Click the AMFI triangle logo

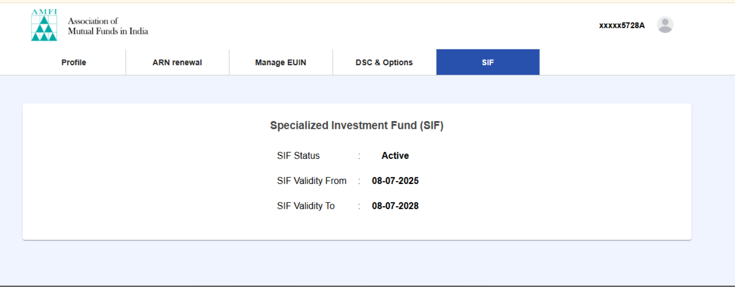tap(44, 25)
